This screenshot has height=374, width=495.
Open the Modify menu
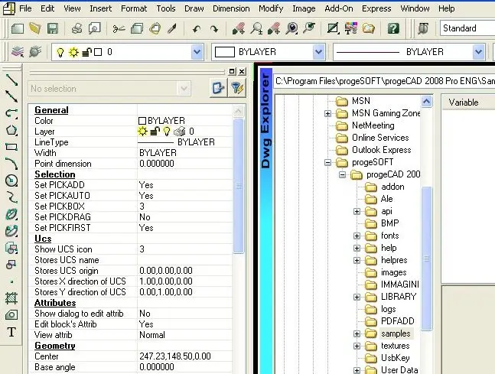click(271, 8)
